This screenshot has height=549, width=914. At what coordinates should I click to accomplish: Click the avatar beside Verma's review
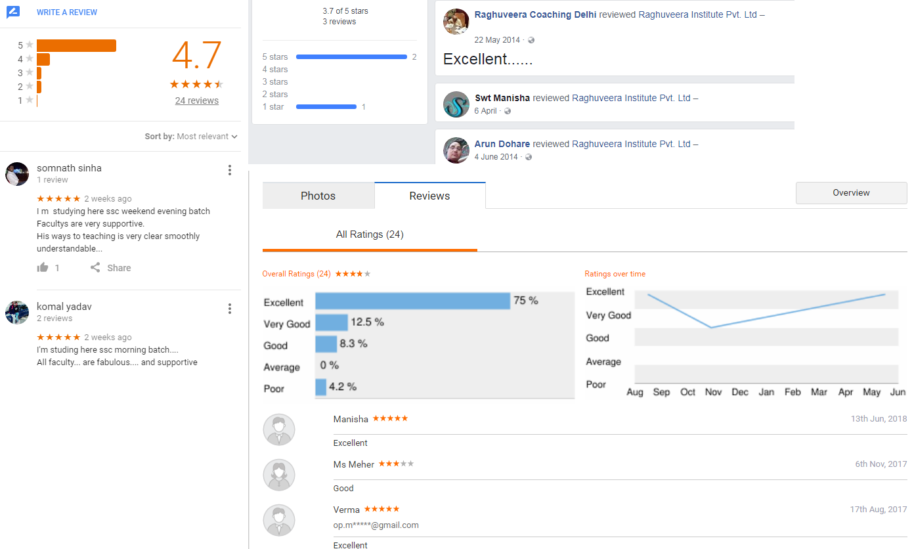tap(279, 520)
